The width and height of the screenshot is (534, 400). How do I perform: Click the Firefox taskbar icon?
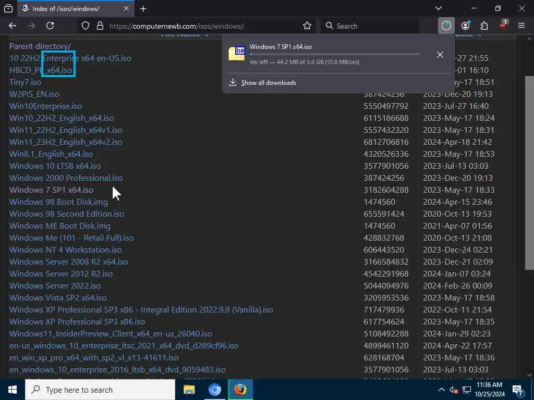coord(240,390)
